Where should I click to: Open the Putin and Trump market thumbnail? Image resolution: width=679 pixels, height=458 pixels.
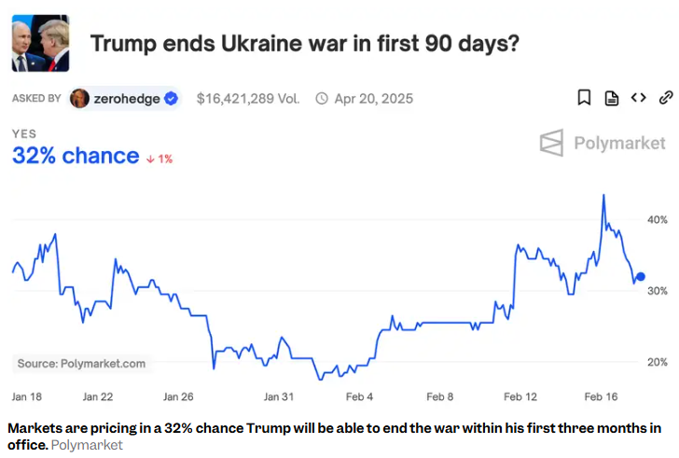(x=40, y=44)
